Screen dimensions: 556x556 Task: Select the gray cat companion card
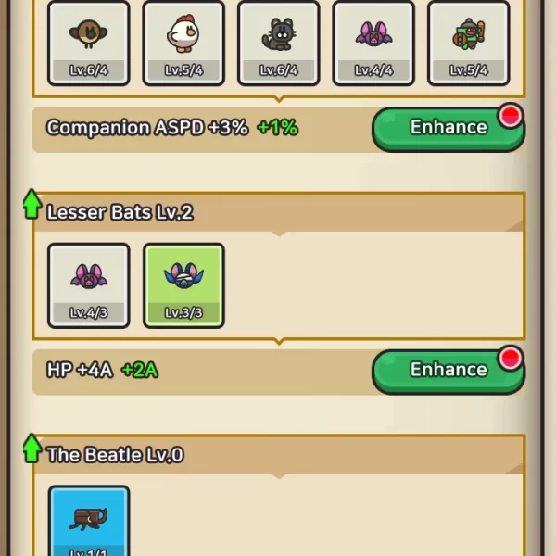(279, 44)
